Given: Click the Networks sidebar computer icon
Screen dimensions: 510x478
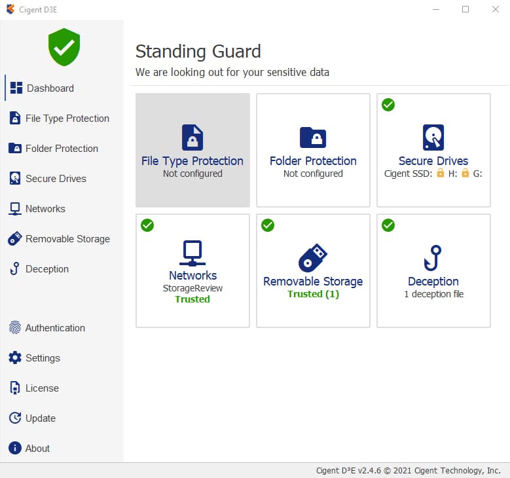Looking at the screenshot, I should [15, 209].
